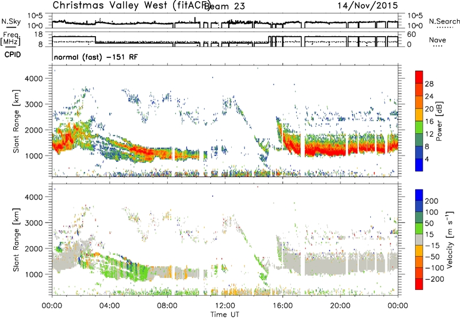Viewport: 460px width, 318px height.
Task: Click the red bottom of the velocity colorbar
Action: coord(419,284)
